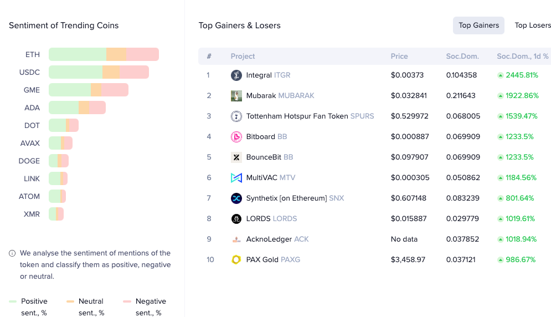Image resolution: width=551 pixels, height=317 pixels.
Task: Click the ATOM coin label
Action: click(x=29, y=196)
